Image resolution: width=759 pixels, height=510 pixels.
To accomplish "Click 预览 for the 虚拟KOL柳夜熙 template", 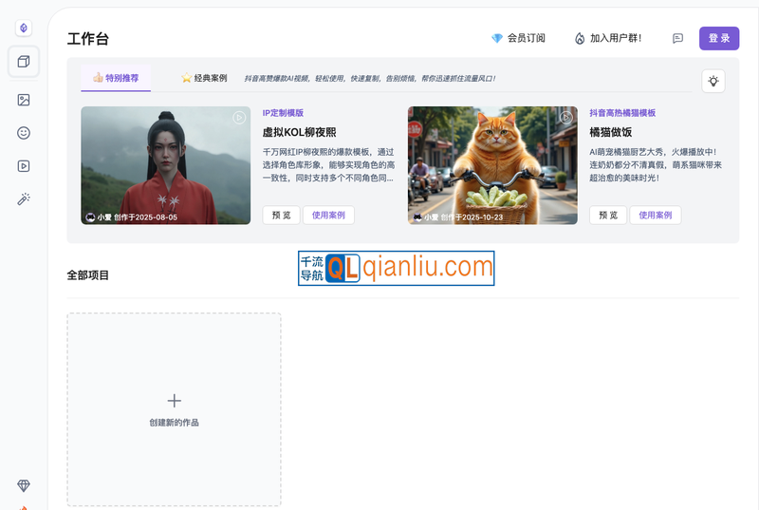I will pos(281,215).
